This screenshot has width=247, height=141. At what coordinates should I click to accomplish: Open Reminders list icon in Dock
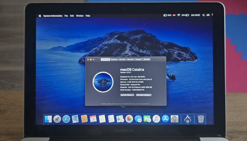pyautogui.click(x=111, y=119)
